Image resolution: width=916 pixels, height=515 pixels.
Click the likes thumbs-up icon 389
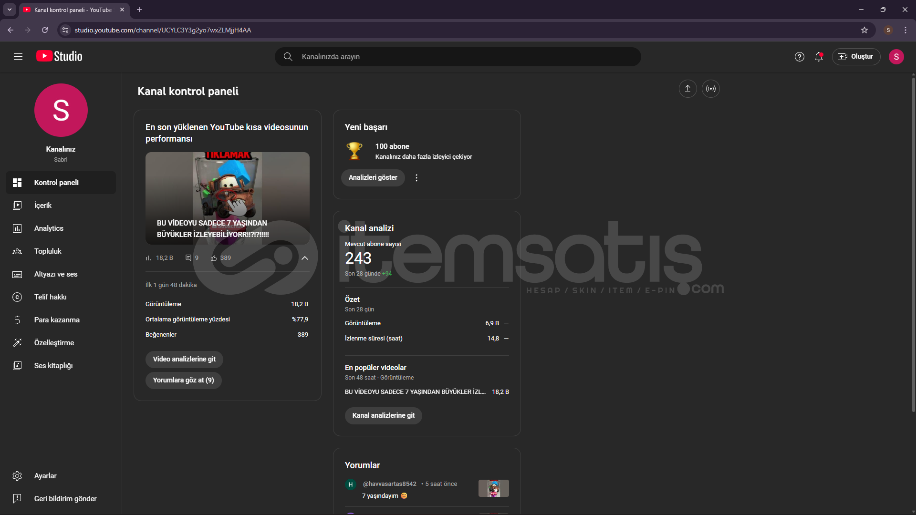pyautogui.click(x=214, y=258)
